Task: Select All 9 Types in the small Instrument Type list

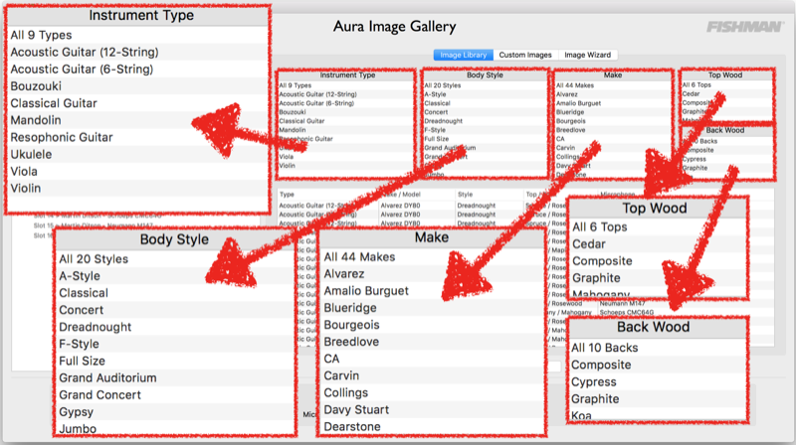Action: coord(295,85)
